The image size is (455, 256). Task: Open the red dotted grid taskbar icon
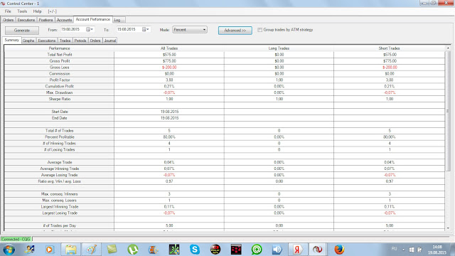(236, 250)
